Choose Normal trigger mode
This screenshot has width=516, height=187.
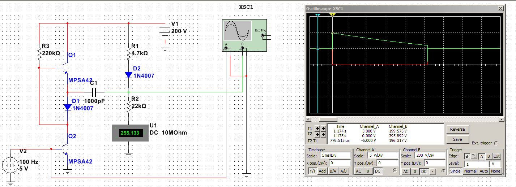(470, 171)
